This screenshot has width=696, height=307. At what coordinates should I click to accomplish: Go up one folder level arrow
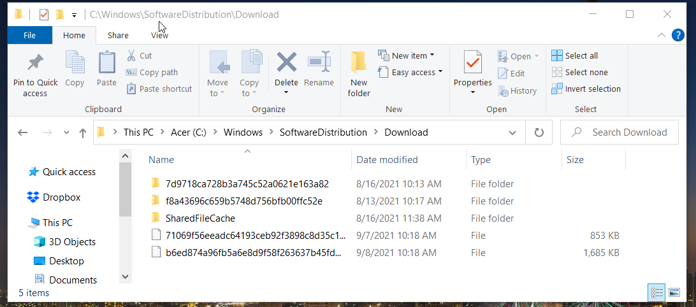[83, 132]
